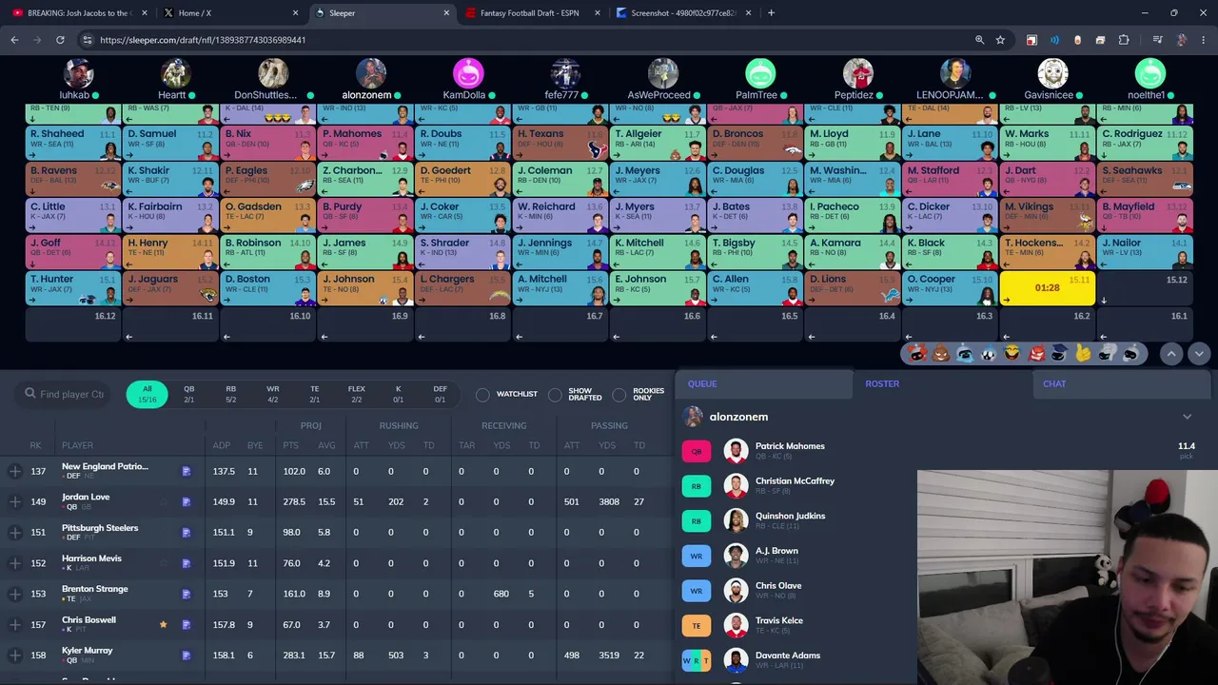Add Jordan Love with the plus icon
Viewport: 1218px width, 685px height.
coord(14,501)
